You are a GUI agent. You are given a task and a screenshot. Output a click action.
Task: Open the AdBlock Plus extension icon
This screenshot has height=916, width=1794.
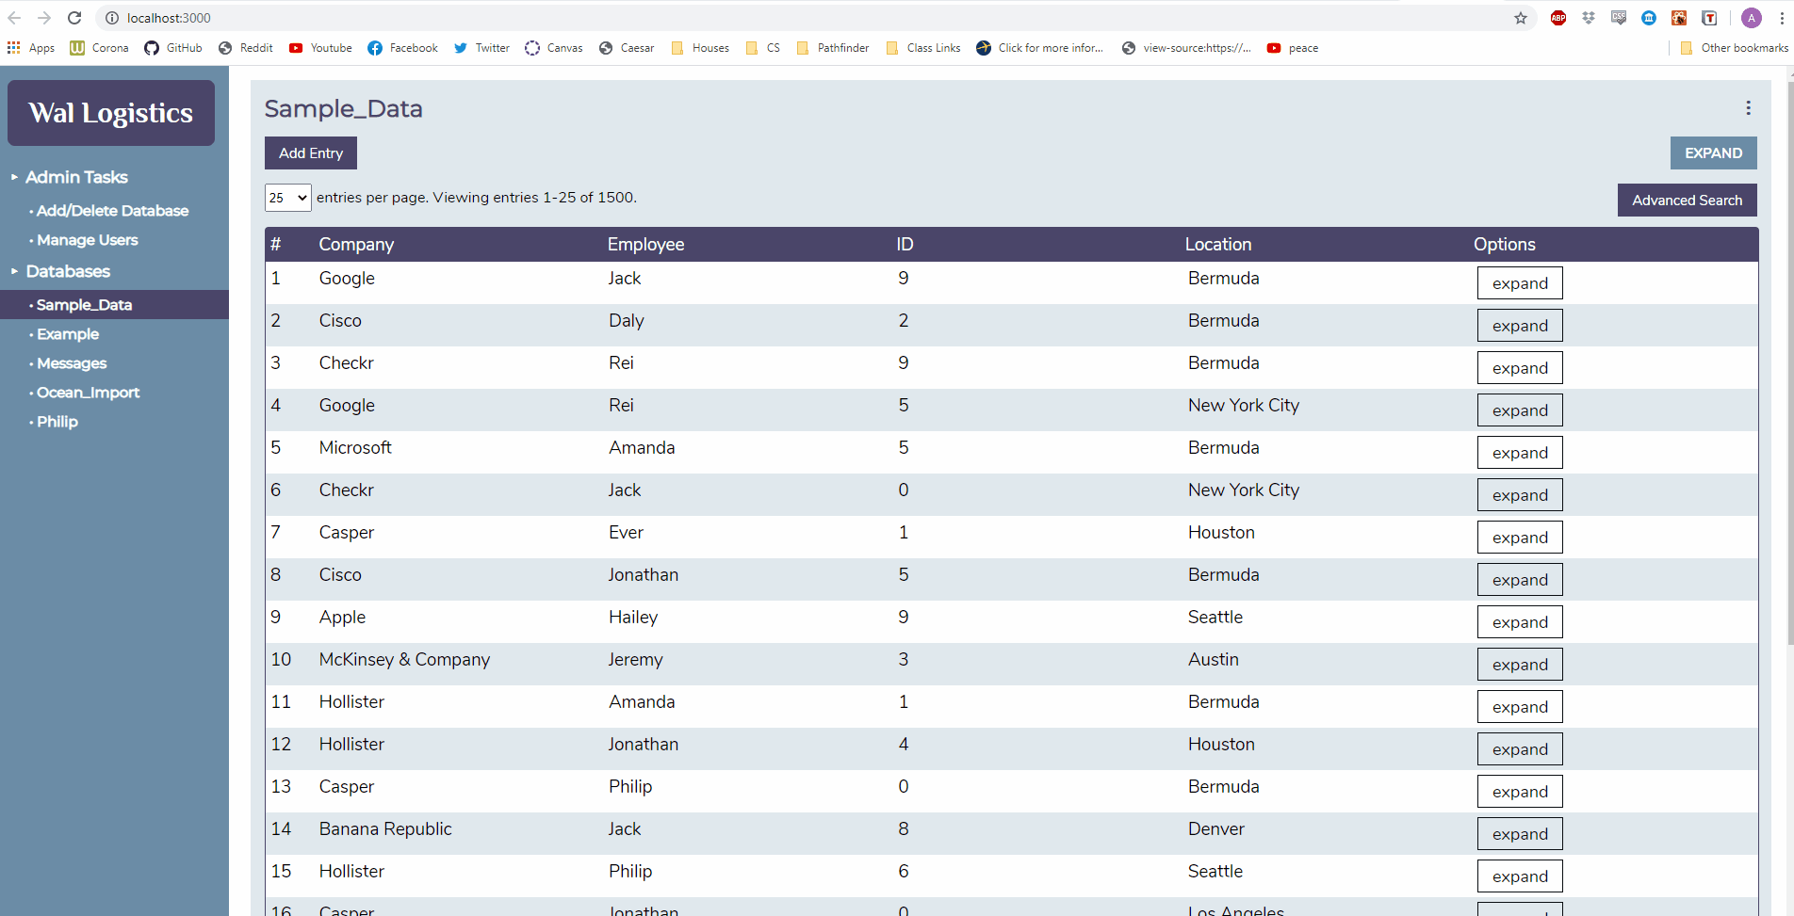click(1558, 18)
